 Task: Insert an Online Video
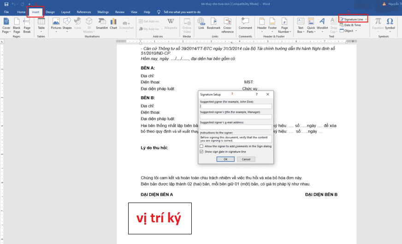click(x=187, y=26)
